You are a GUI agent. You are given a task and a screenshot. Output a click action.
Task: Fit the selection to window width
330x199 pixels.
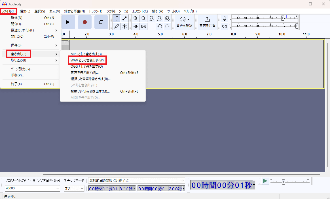[151, 18]
